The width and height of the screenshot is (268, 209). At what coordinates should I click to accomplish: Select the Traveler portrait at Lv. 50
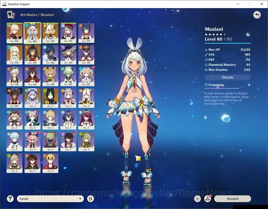[15, 55]
